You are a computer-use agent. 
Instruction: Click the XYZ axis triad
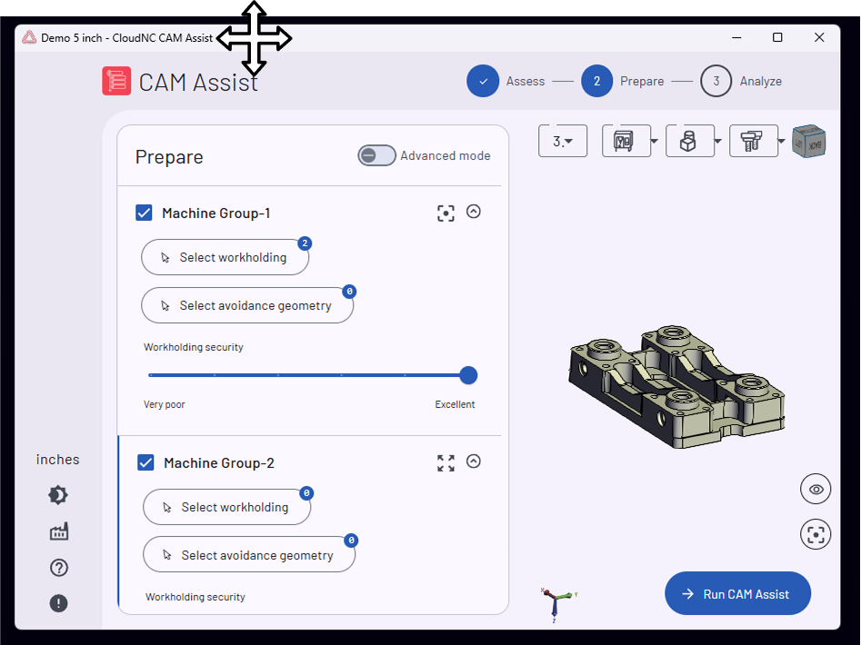[556, 603]
